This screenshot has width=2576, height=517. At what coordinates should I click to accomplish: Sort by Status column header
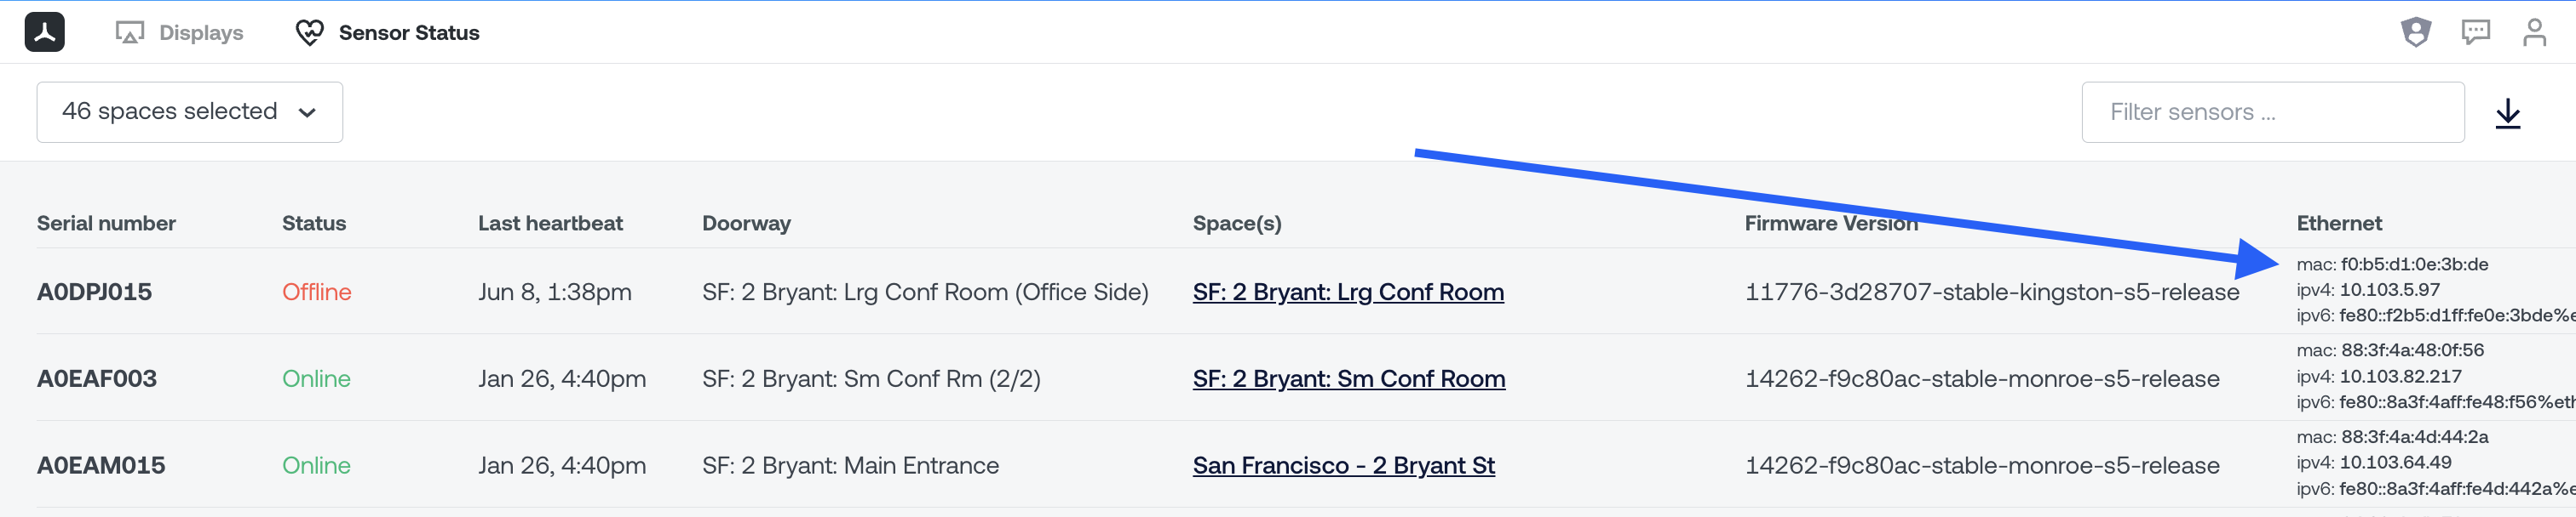coord(314,224)
